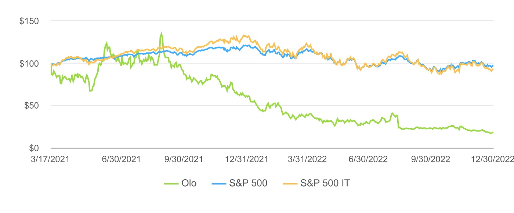This screenshot has height=213, width=514.
Task: Click the Olo line's final point at chart end
Action: (493, 132)
